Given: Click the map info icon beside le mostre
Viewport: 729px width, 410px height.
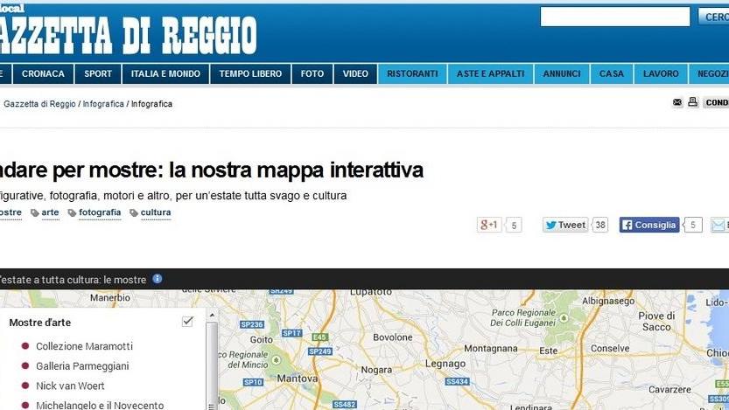Looking at the screenshot, I should tap(158, 279).
